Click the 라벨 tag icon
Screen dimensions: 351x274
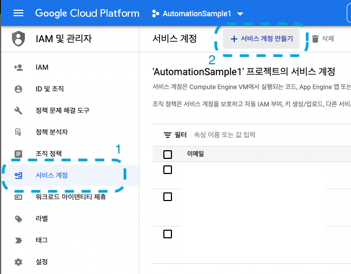(18, 219)
